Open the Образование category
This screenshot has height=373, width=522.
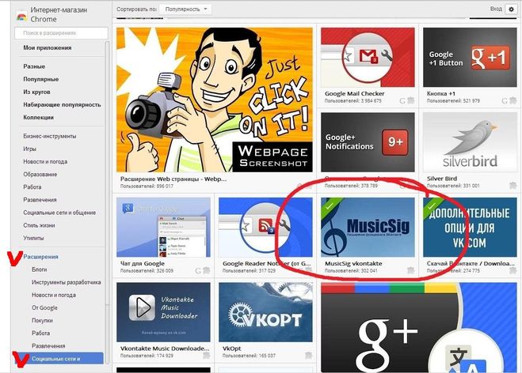[x=40, y=175]
